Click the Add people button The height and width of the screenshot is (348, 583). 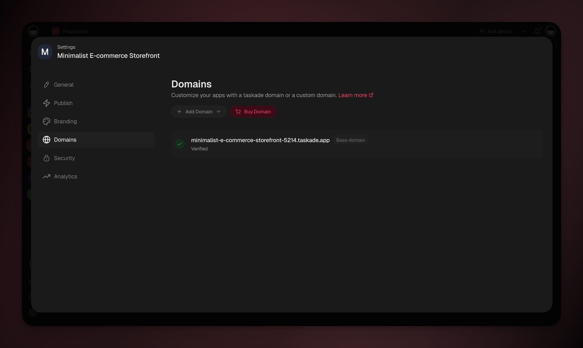coord(496,31)
